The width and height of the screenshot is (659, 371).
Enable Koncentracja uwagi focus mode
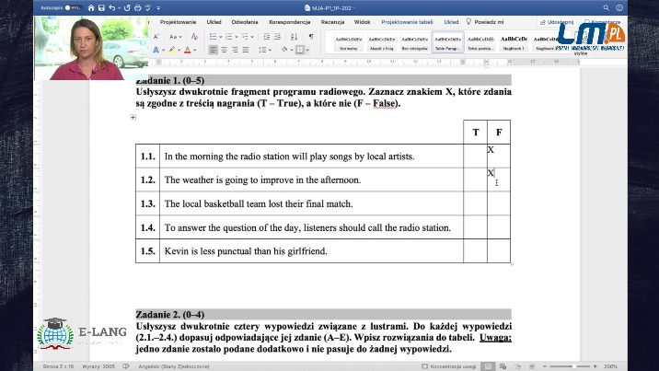pyautogui.click(x=448, y=366)
